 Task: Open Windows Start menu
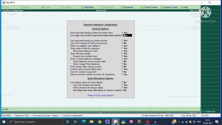[4, 122]
